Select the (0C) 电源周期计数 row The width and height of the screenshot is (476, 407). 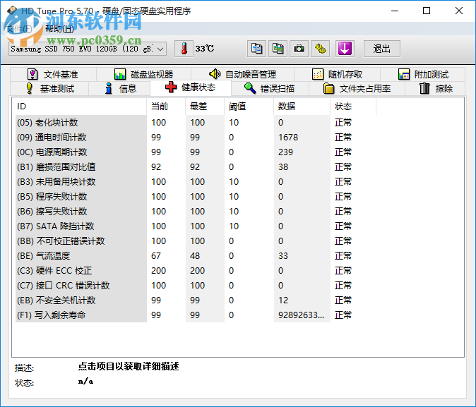[x=196, y=152]
